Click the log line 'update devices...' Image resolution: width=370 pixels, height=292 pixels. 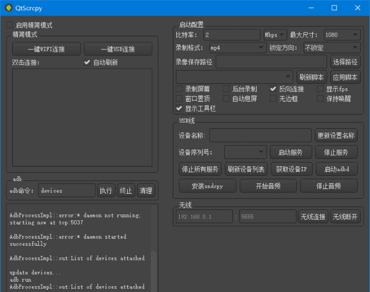click(35, 272)
